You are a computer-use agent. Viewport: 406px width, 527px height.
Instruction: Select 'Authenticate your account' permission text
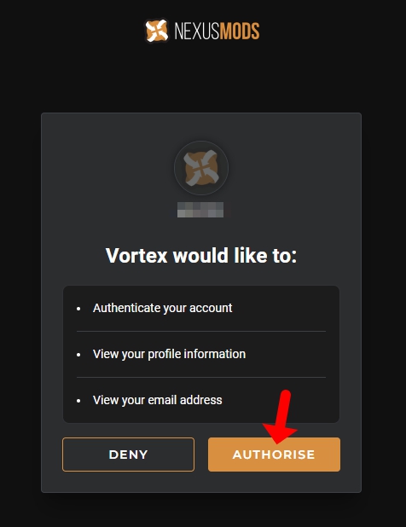pyautogui.click(x=162, y=308)
